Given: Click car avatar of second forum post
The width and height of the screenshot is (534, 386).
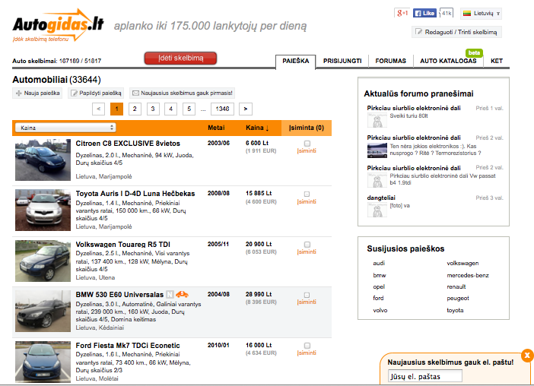Looking at the screenshot, I should pyautogui.click(x=377, y=150).
